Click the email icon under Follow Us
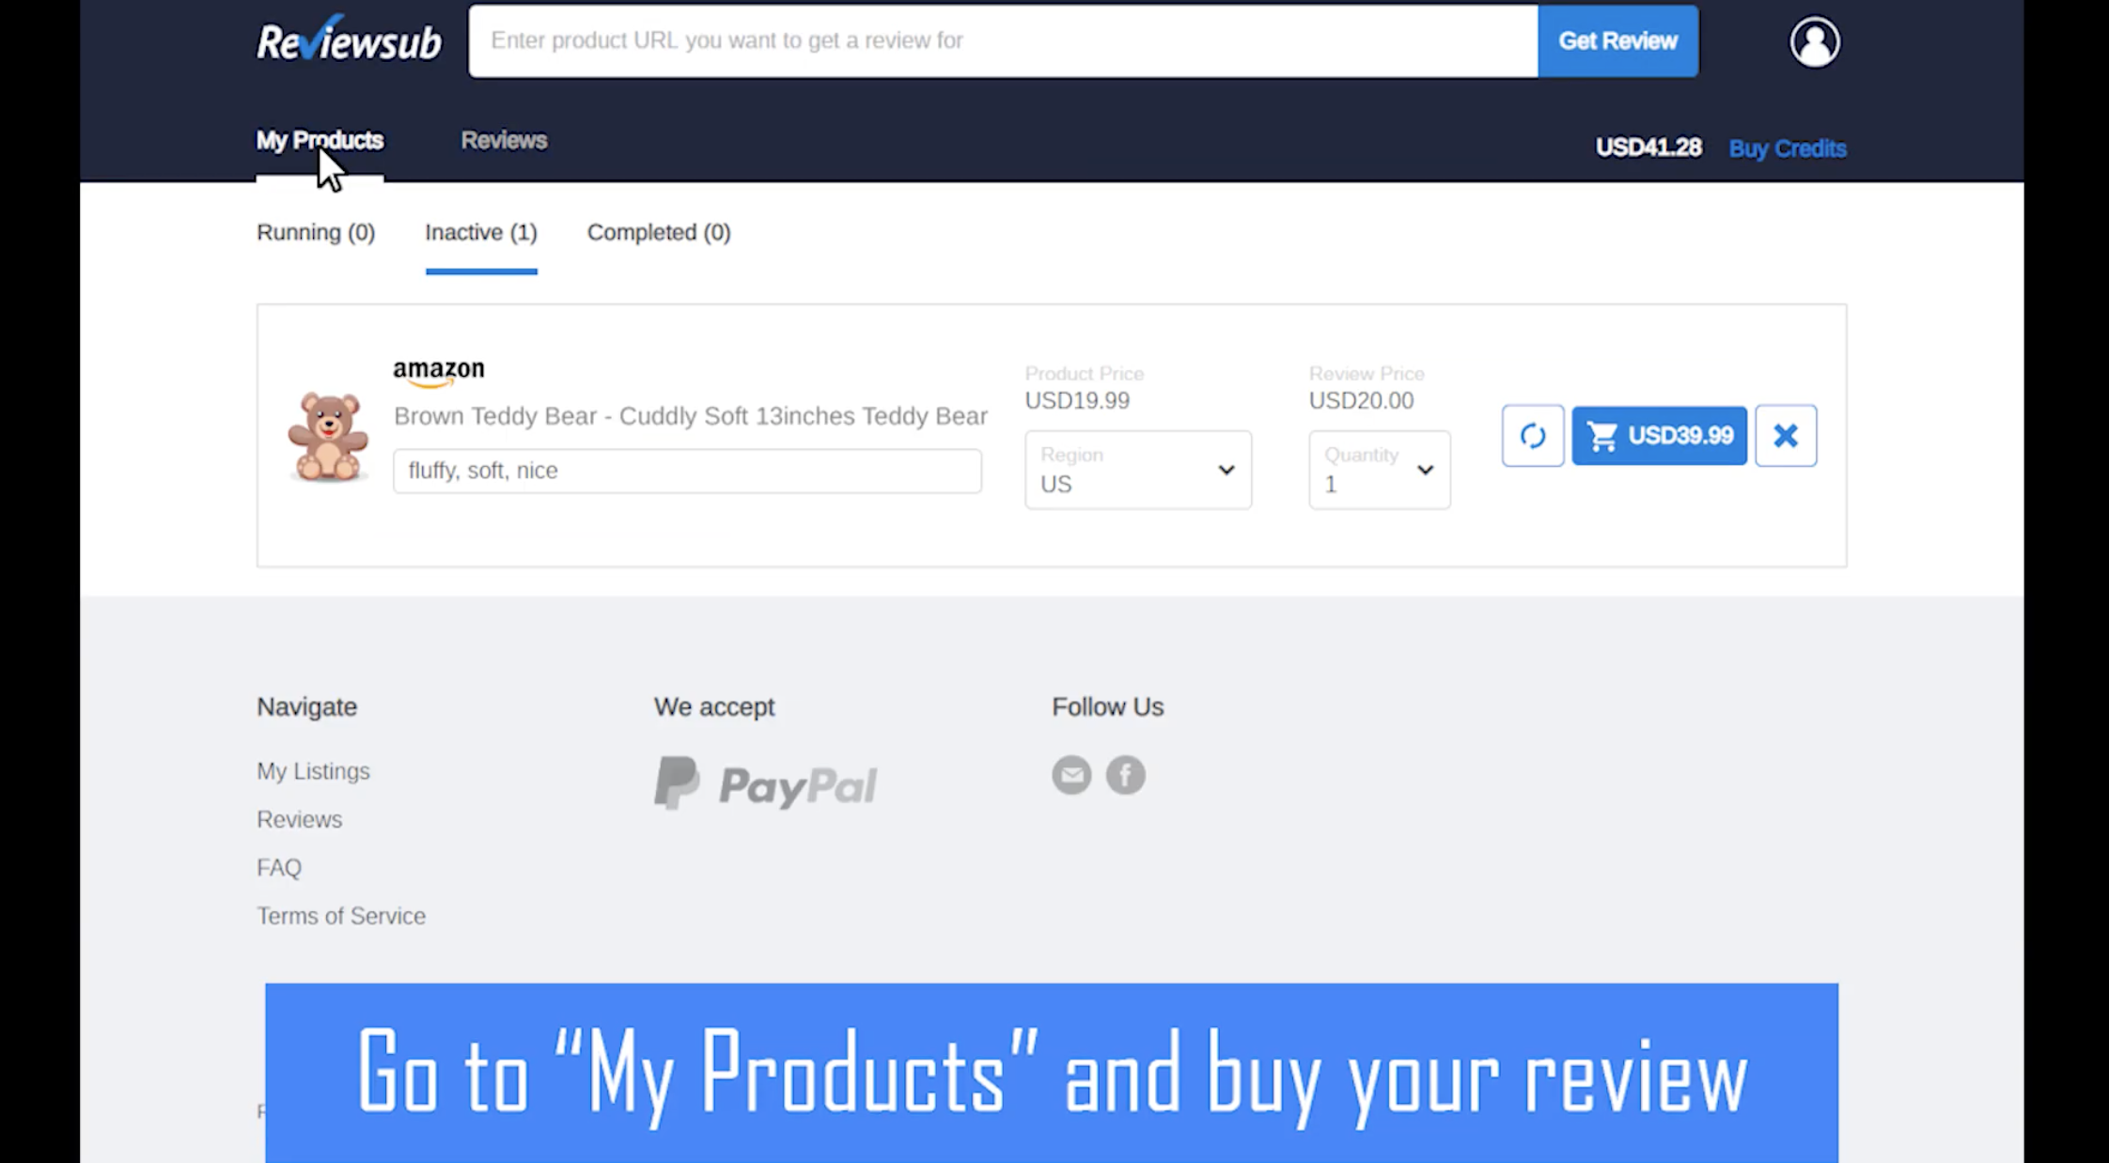This screenshot has height=1163, width=2109. (1071, 775)
